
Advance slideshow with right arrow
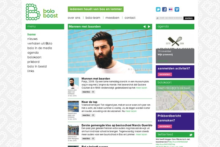coord(149,26)
